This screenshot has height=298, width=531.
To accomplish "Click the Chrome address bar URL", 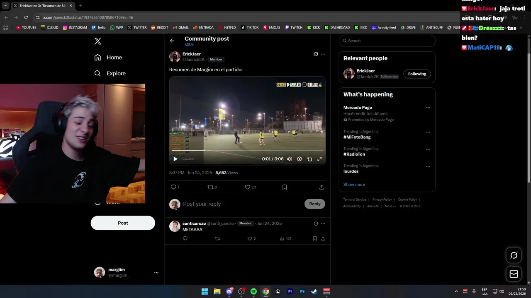I will click(88, 17).
